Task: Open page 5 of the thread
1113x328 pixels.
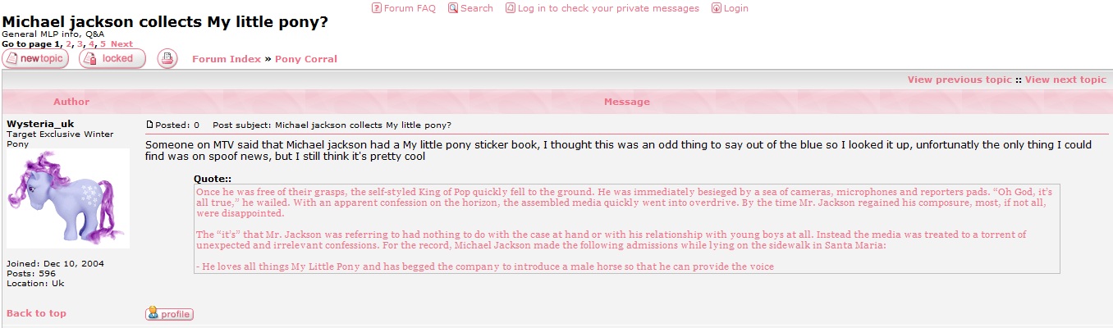Action: click(103, 44)
